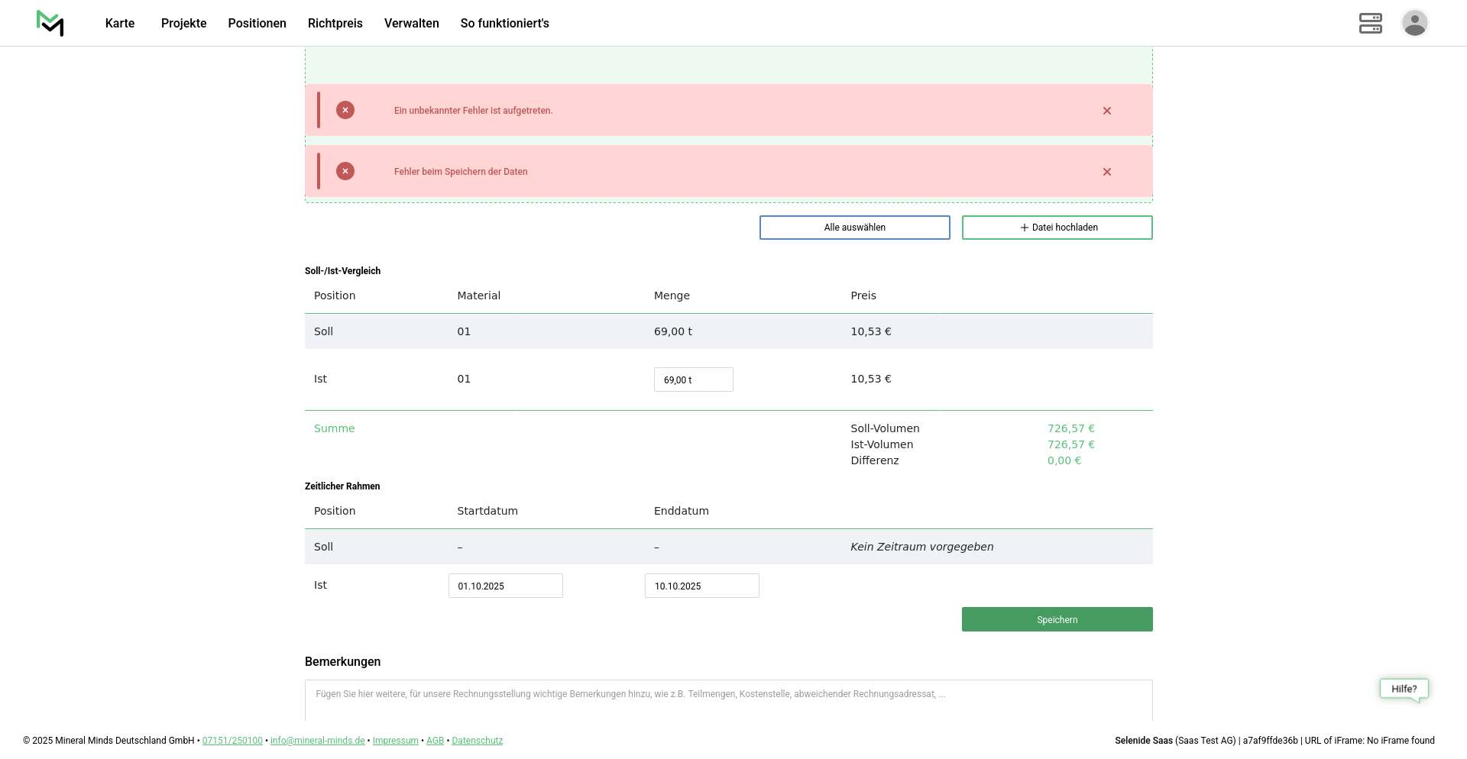Edit the Ist Menge quantity field

click(693, 379)
